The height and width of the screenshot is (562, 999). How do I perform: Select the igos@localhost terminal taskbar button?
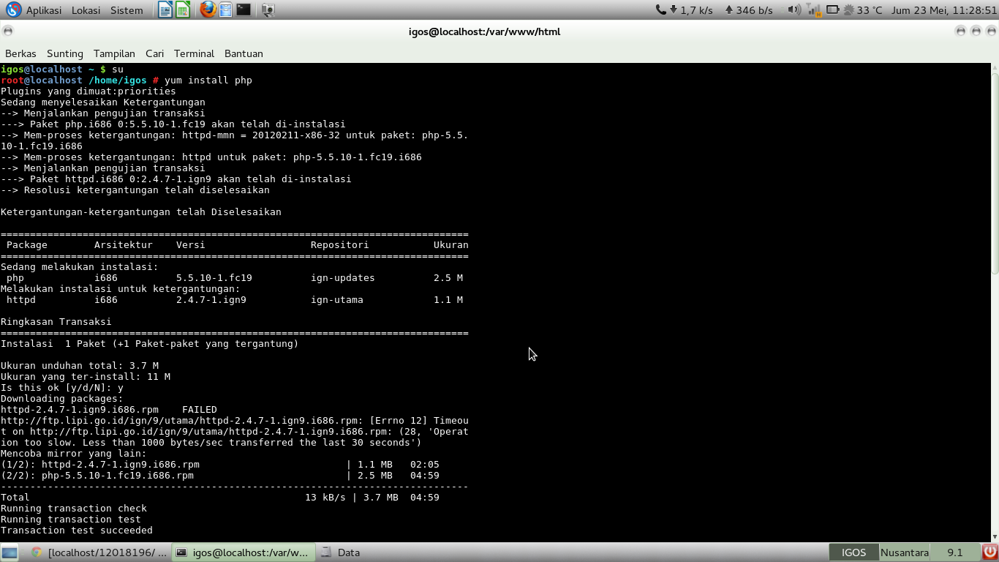coord(243,552)
